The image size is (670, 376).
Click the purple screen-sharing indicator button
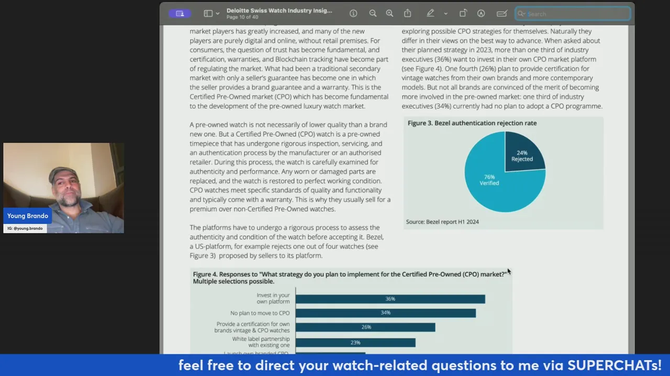180,14
